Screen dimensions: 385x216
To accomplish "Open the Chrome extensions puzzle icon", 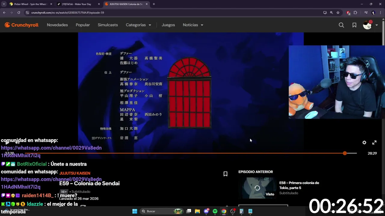I will tap(355, 13).
